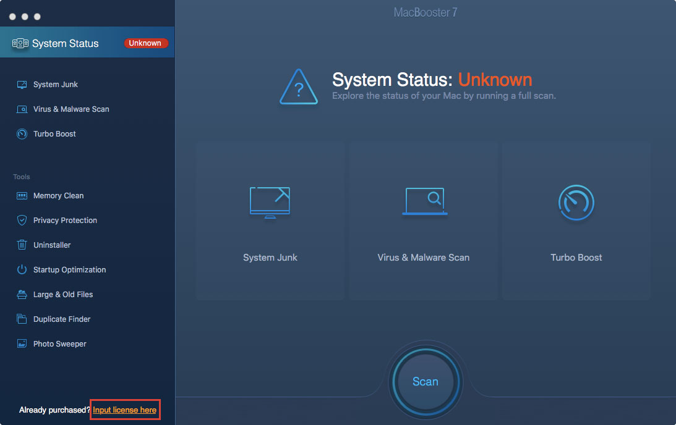The image size is (676, 425).
Task: Click the Virus & Malware Scan card label
Action: click(x=424, y=258)
